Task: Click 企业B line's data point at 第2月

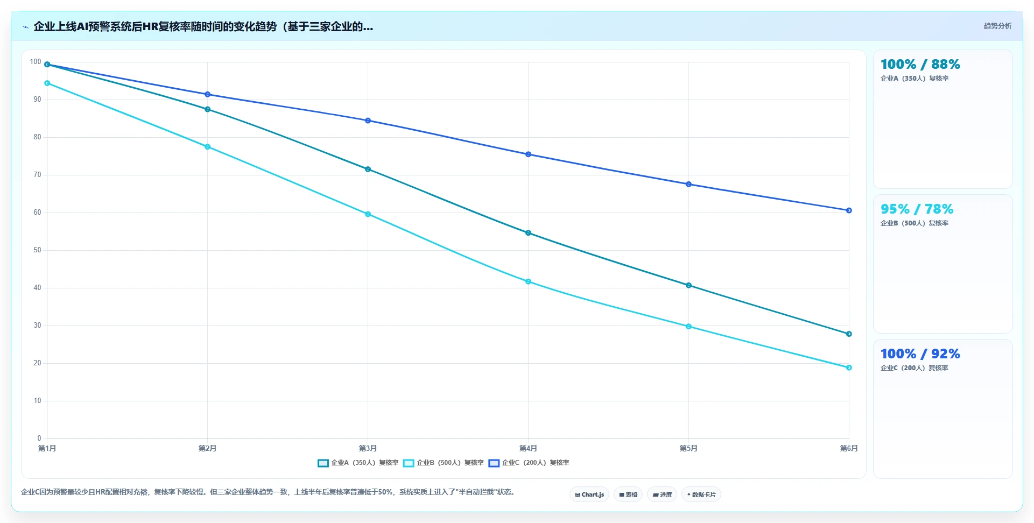Action: point(208,147)
